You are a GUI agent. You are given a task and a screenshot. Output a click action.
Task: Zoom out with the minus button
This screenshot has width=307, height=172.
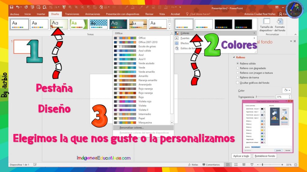(258, 165)
